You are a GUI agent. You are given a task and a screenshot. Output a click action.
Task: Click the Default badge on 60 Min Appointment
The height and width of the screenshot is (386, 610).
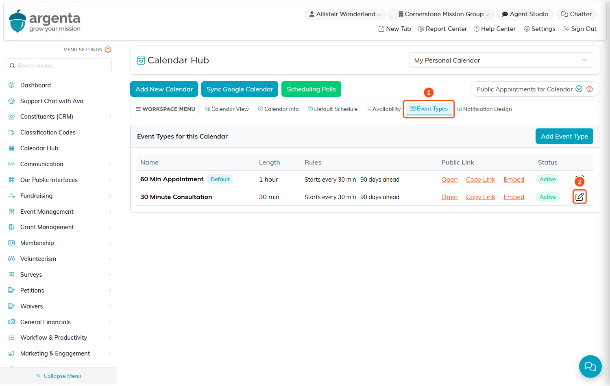(x=220, y=179)
